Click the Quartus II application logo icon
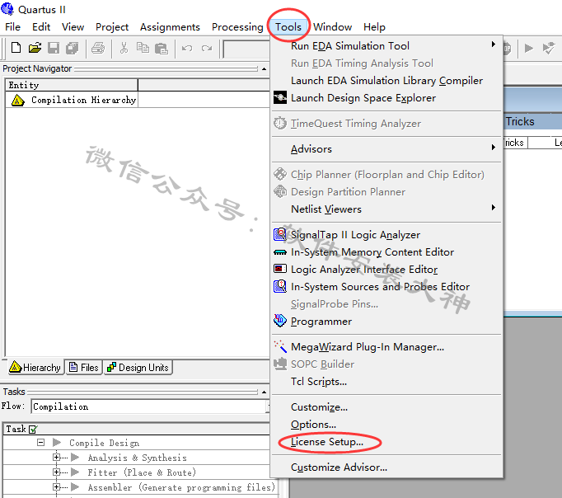The height and width of the screenshot is (498, 562). pos(7,8)
